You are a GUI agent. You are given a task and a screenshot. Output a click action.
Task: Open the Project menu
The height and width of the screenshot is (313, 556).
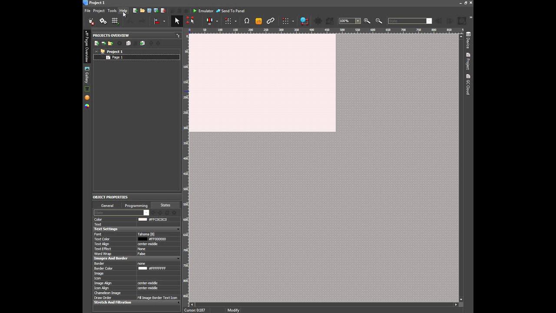(x=99, y=11)
